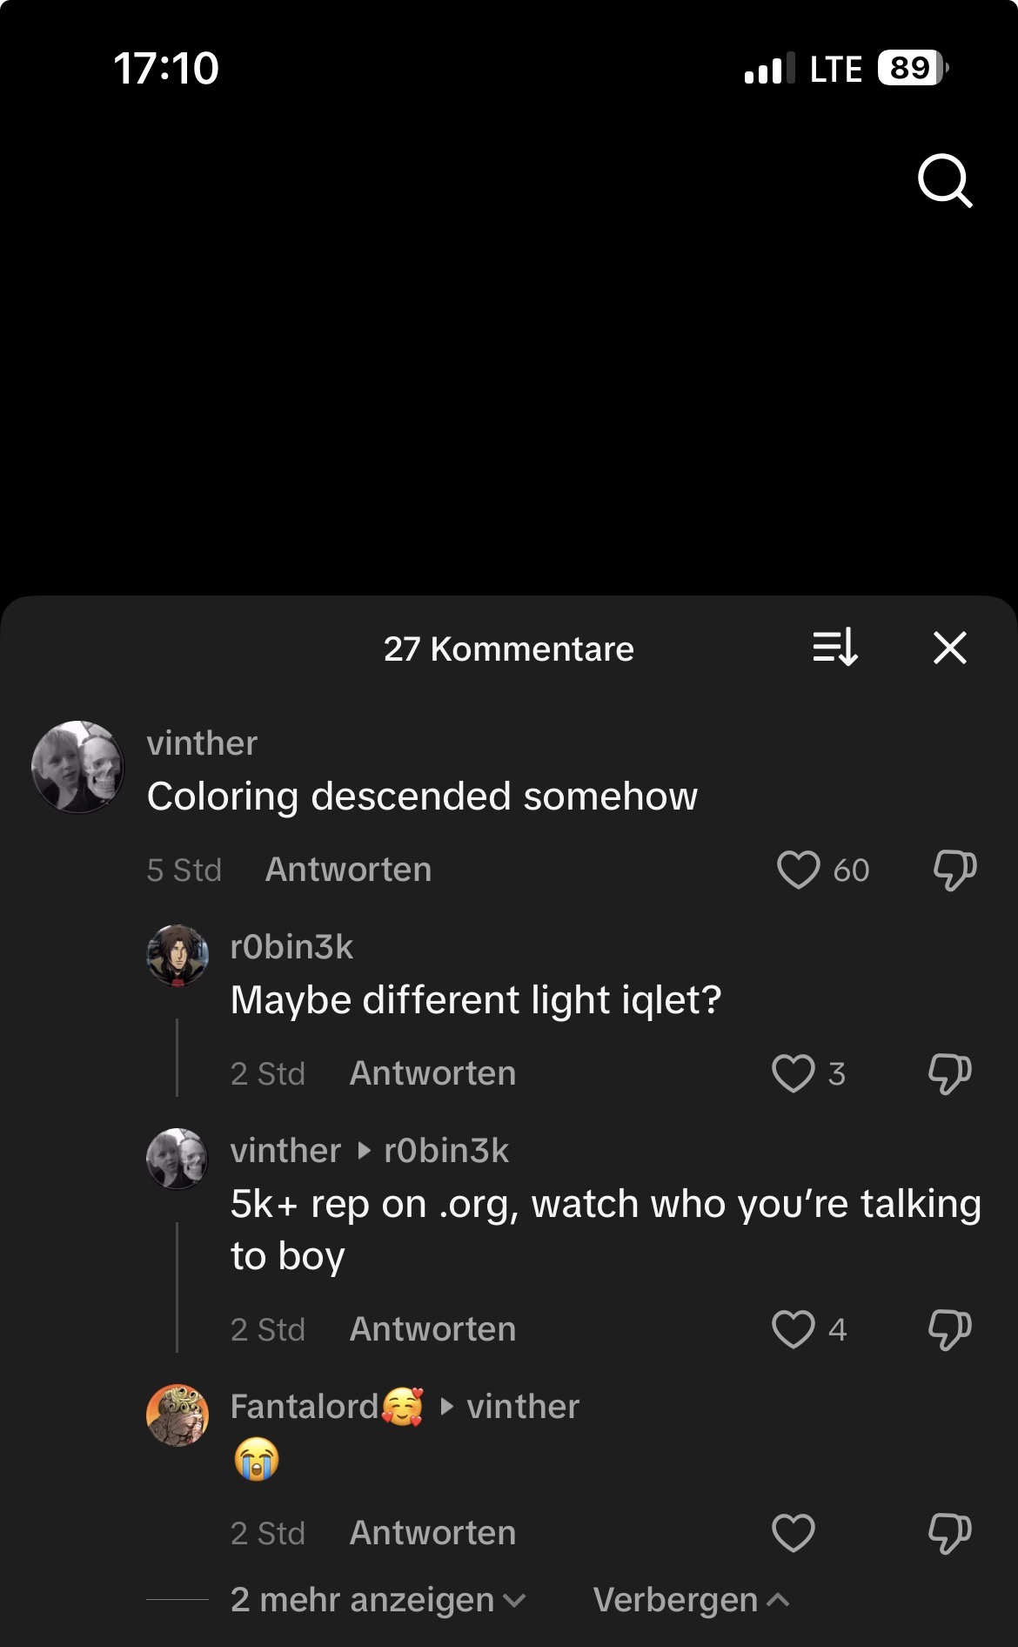Dislike vinther's "Coloring descended somehow" comment
1018x1647 pixels.
coord(954,870)
